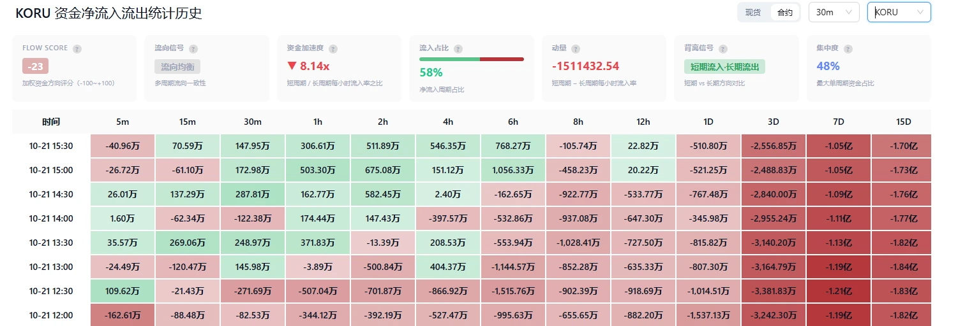Click the -1,537.13万 cell

pos(708,315)
